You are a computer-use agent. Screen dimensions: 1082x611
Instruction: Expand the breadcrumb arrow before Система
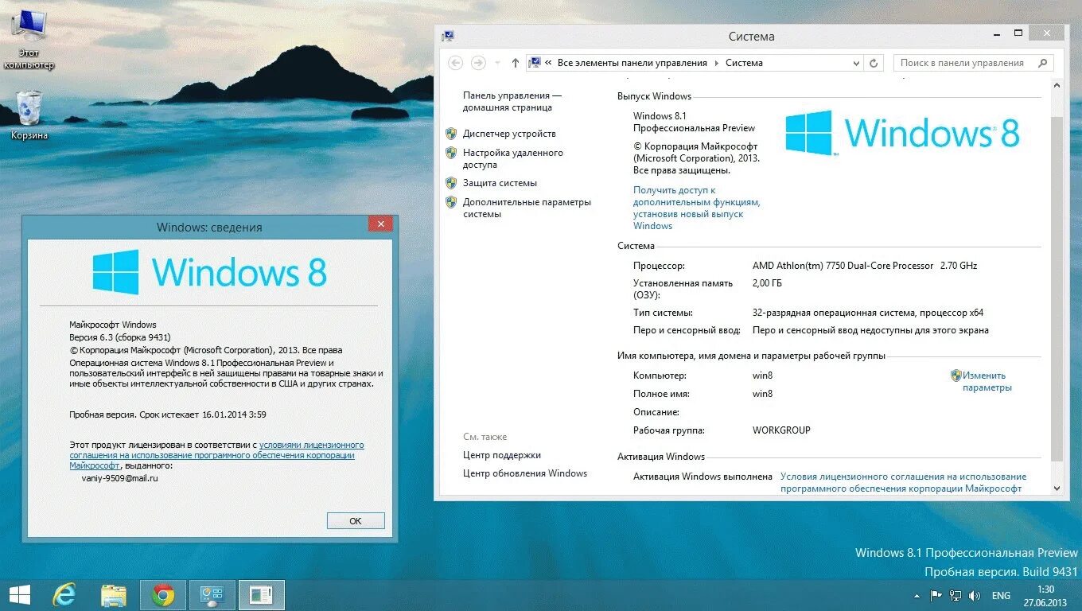pyautogui.click(x=716, y=63)
